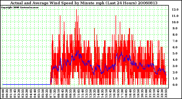The width and height of the screenshot is (182, 99).
Task: Click the 7.0 y-axis label
Action: pyautogui.click(x=175, y=41)
